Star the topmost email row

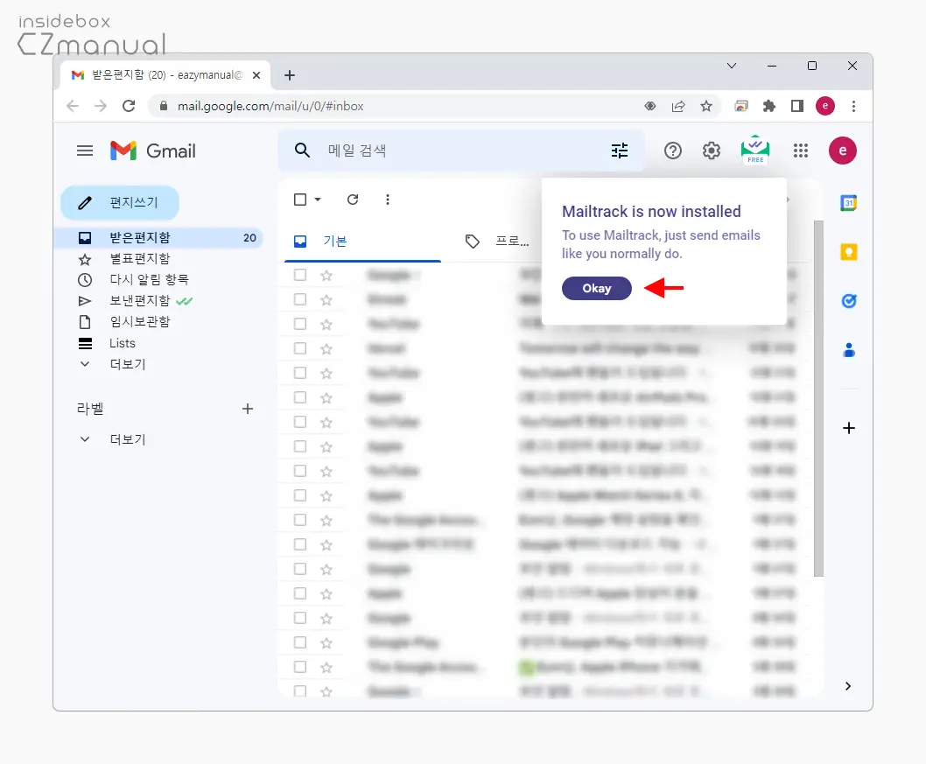(x=326, y=275)
